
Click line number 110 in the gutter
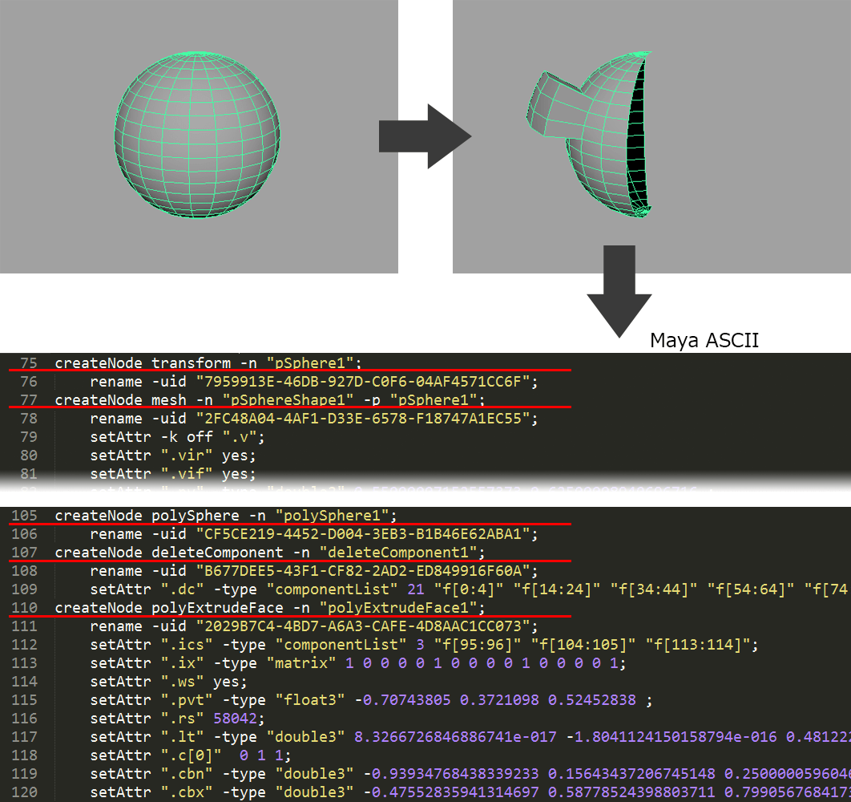[24, 607]
